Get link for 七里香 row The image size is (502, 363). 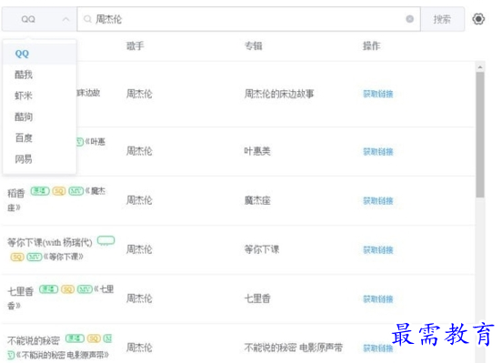click(x=377, y=299)
